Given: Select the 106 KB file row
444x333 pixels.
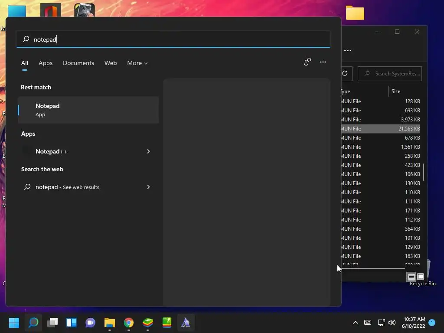Looking at the screenshot, I should tap(381, 174).
